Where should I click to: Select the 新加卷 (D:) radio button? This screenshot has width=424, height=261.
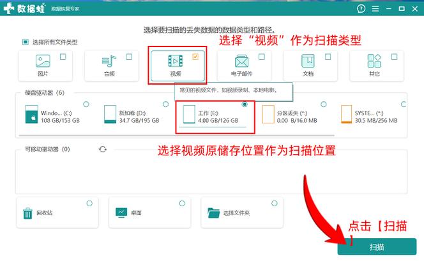pos(165,104)
